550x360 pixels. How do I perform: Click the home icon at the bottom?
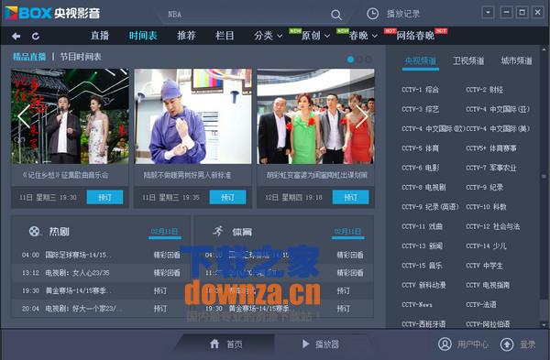[x=214, y=344]
